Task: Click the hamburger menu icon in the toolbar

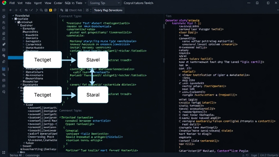Action: click(4, 10)
